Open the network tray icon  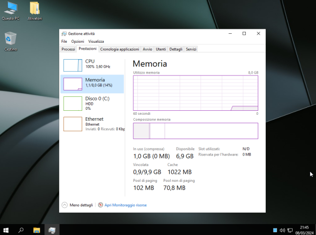tap(290, 230)
